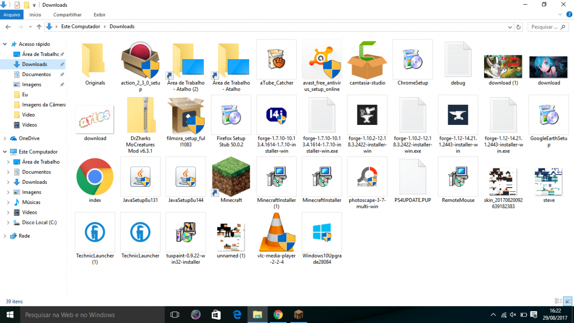This screenshot has width=574, height=323.
Task: Open the Arquivo menu tab
Action: click(x=11, y=15)
